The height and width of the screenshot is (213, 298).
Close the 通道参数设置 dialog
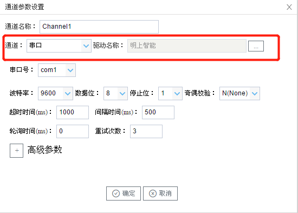pyautogui.click(x=289, y=7)
